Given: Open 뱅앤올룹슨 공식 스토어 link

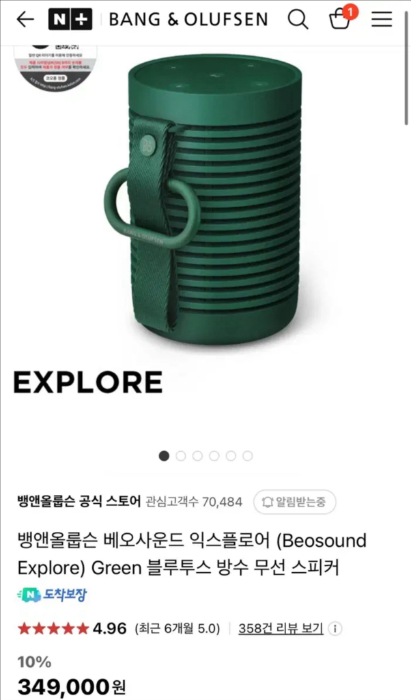Looking at the screenshot, I should coord(79,501).
